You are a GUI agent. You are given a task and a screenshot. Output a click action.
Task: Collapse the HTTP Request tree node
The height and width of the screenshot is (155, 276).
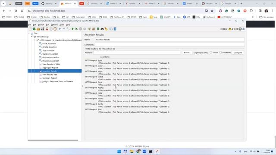(34, 40)
